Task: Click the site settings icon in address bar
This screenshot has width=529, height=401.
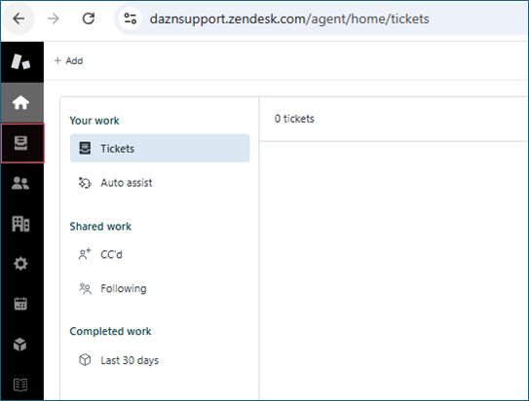Action: click(x=131, y=18)
